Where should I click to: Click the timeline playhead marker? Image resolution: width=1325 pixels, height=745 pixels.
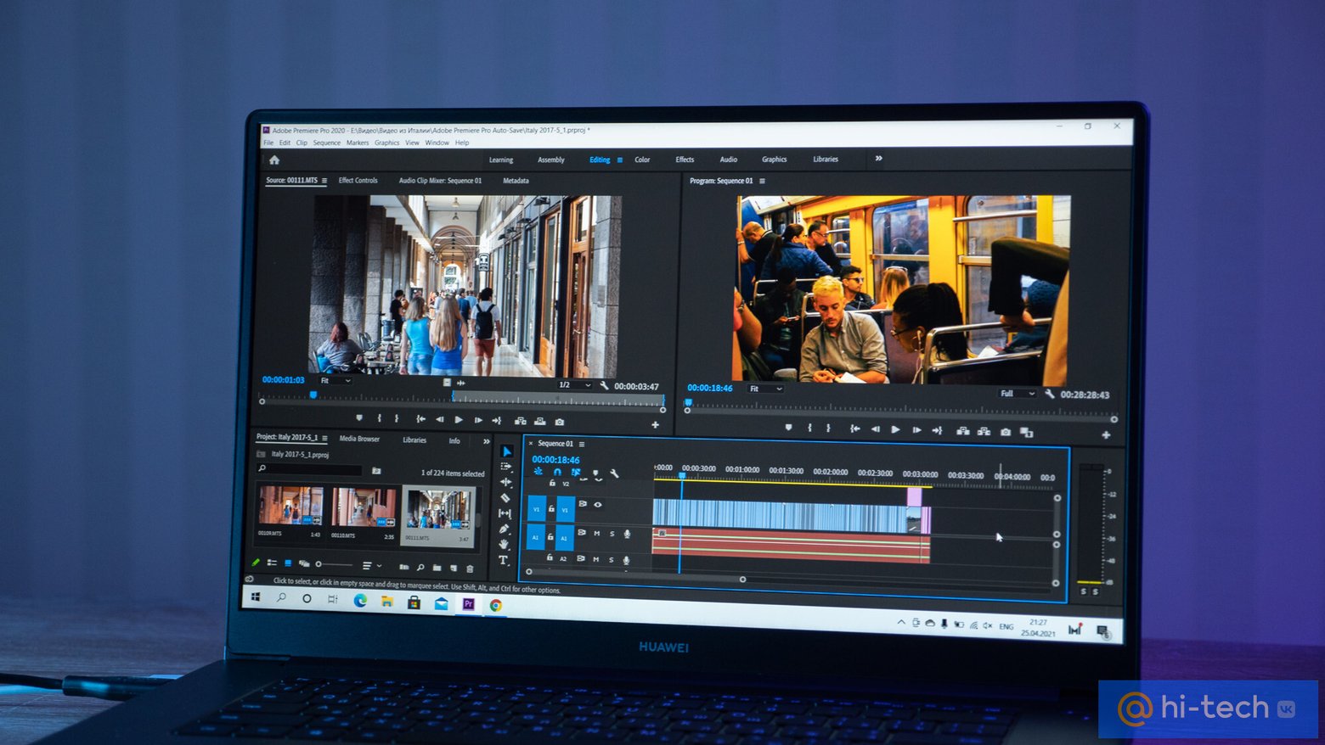681,477
